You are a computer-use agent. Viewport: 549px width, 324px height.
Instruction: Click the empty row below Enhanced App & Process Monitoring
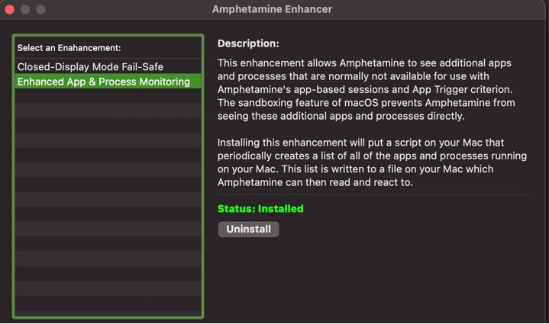point(108,96)
